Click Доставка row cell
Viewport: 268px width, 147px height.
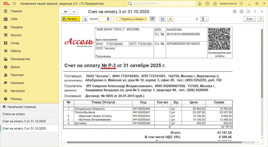(103, 123)
